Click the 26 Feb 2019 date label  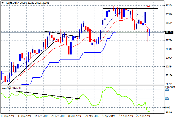[58, 116]
